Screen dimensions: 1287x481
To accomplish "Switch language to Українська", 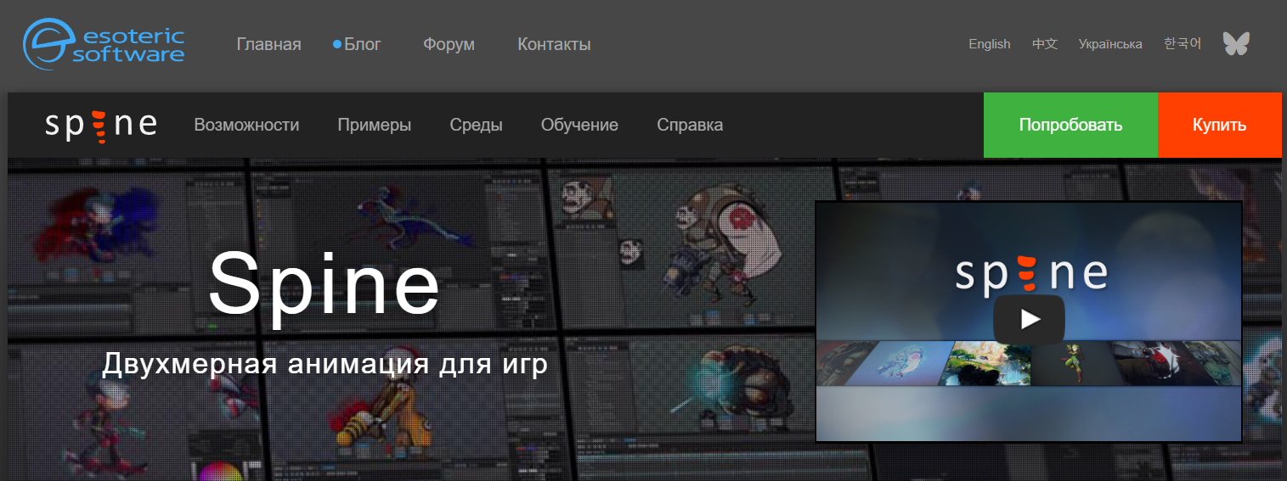I will point(1110,44).
